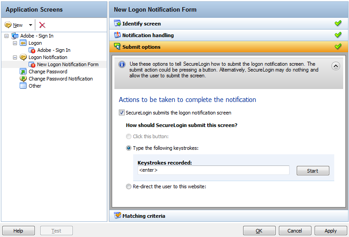Click the Change Password Notification icon
The width and height of the screenshot is (349, 237).
23,79
